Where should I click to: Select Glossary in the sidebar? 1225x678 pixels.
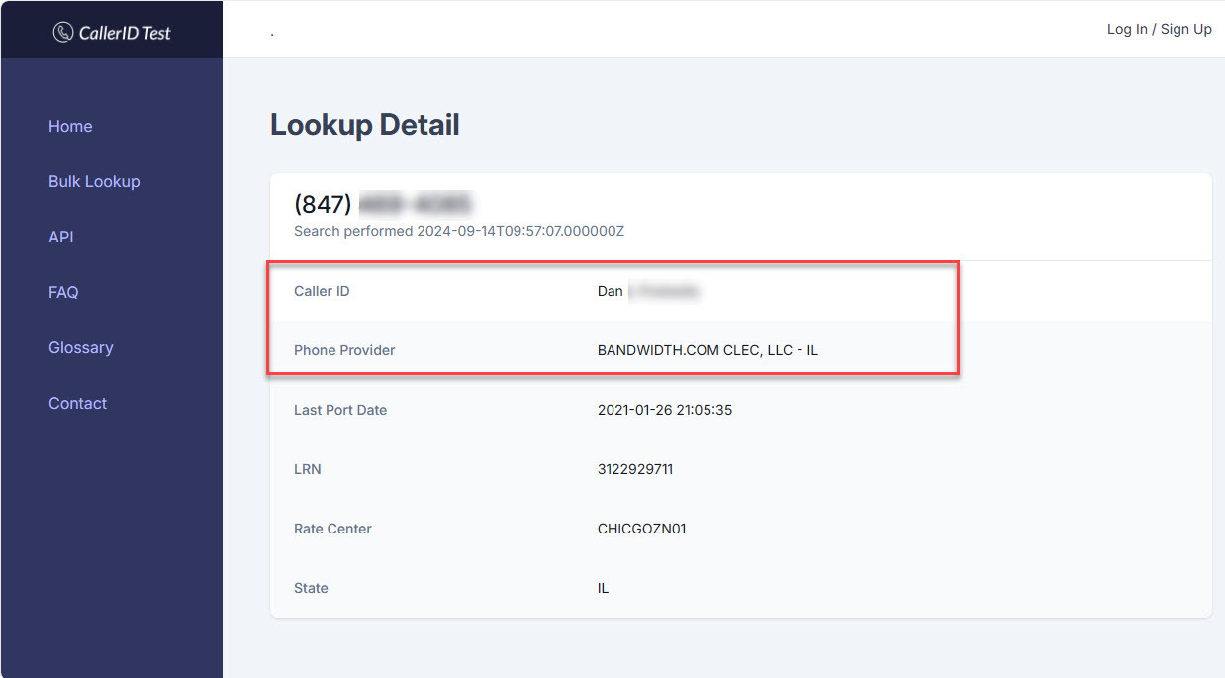[81, 347]
